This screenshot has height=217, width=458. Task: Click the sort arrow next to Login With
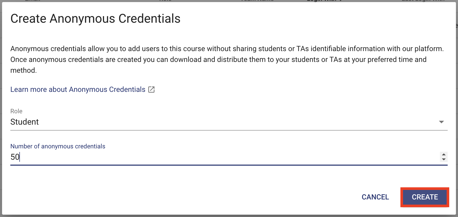pos(340,1)
